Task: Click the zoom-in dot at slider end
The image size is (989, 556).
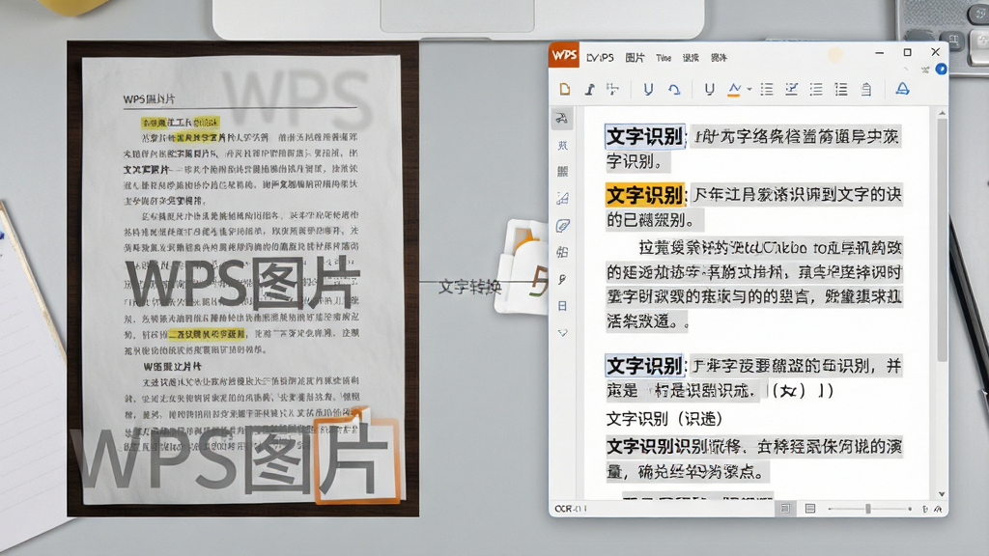Action: pyautogui.click(x=910, y=508)
